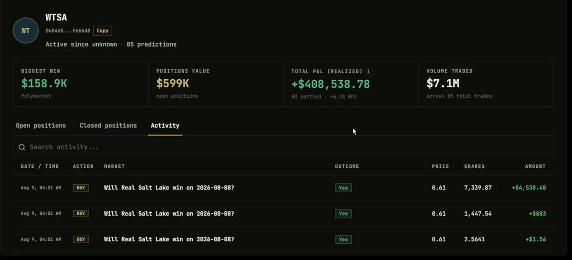Viewport: 572px width, 260px height.
Task: Click the info icon beside Total P&L
Action: click(369, 71)
